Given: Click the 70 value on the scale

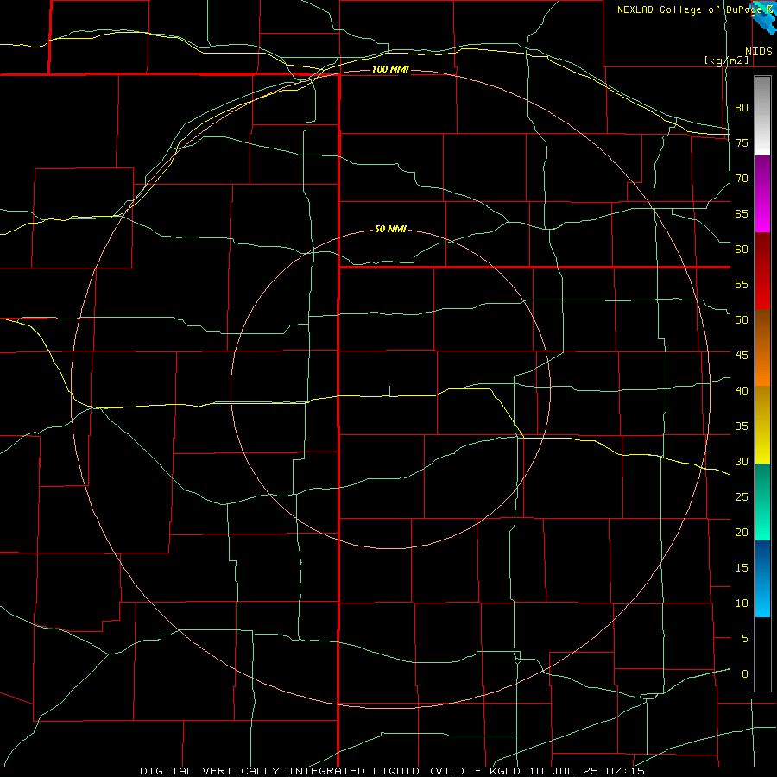Looking at the screenshot, I should click(742, 179).
